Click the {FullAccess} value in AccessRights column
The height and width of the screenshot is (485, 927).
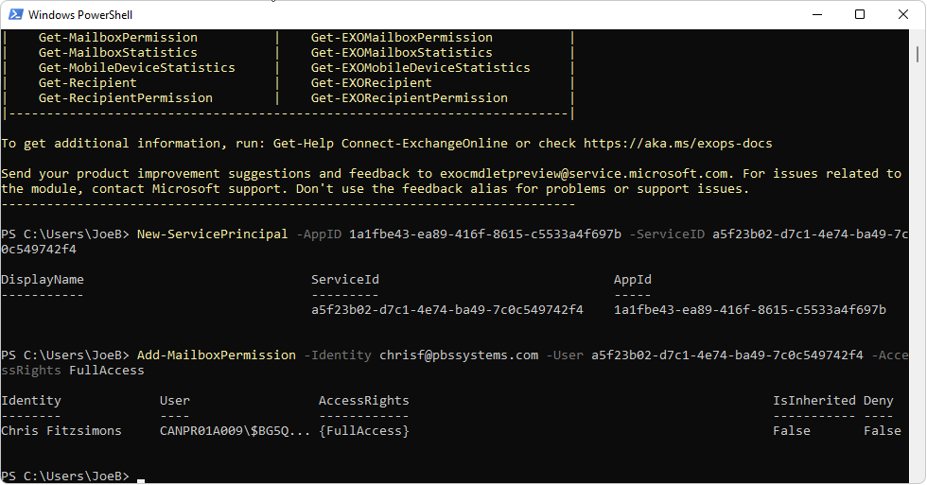(364, 431)
